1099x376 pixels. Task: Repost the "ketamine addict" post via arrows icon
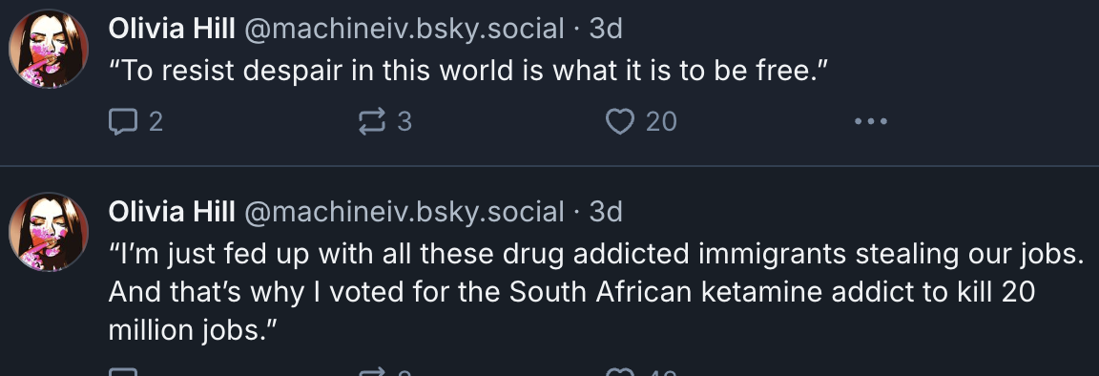371,372
